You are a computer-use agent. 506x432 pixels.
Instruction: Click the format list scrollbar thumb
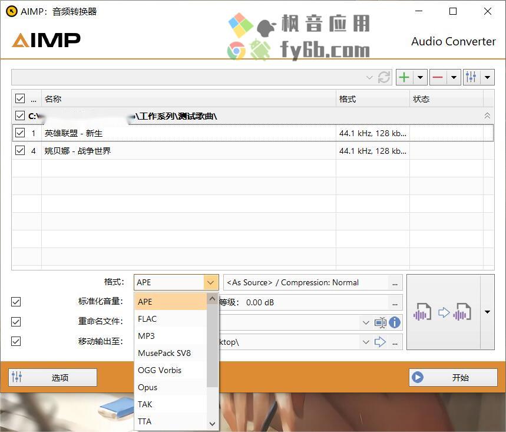coord(212,345)
